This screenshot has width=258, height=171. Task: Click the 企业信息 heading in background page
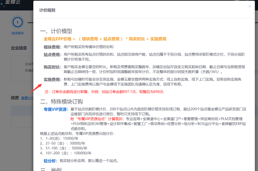click(19, 48)
